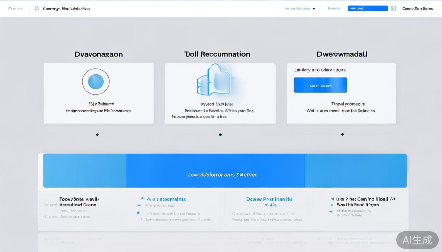442x252 pixels.
Task: Select the carousel dot under Dwevowmadall card
Action: (342, 134)
